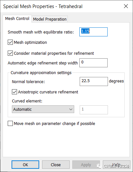Switch to Model Preparation tab
133x172 pixels.
50,19
